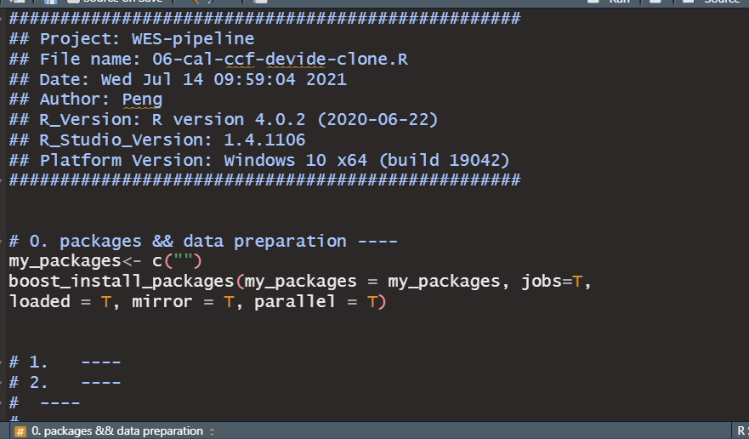The height and width of the screenshot is (439, 749).
Task: Click the up-down arrows beside section name
Action: (x=212, y=432)
